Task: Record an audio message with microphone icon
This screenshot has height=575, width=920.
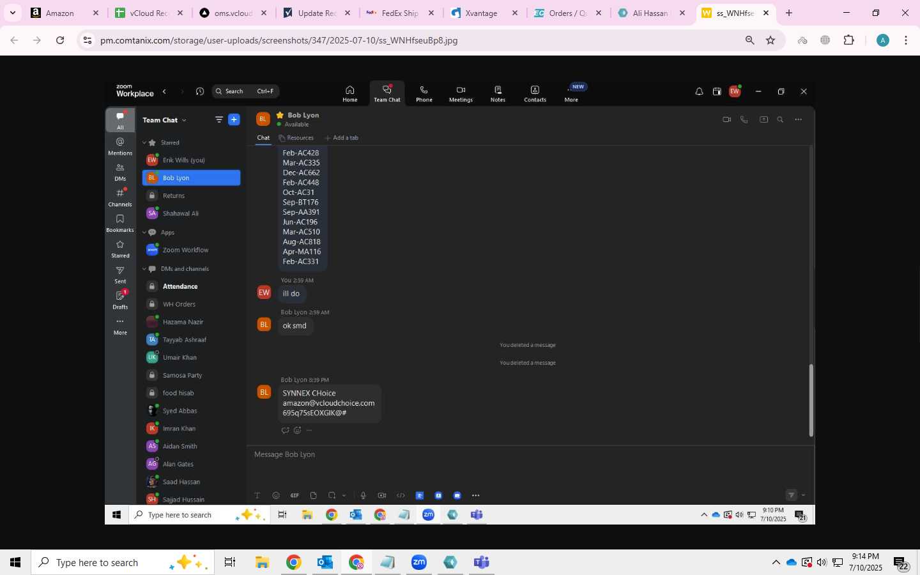Action: click(x=363, y=496)
